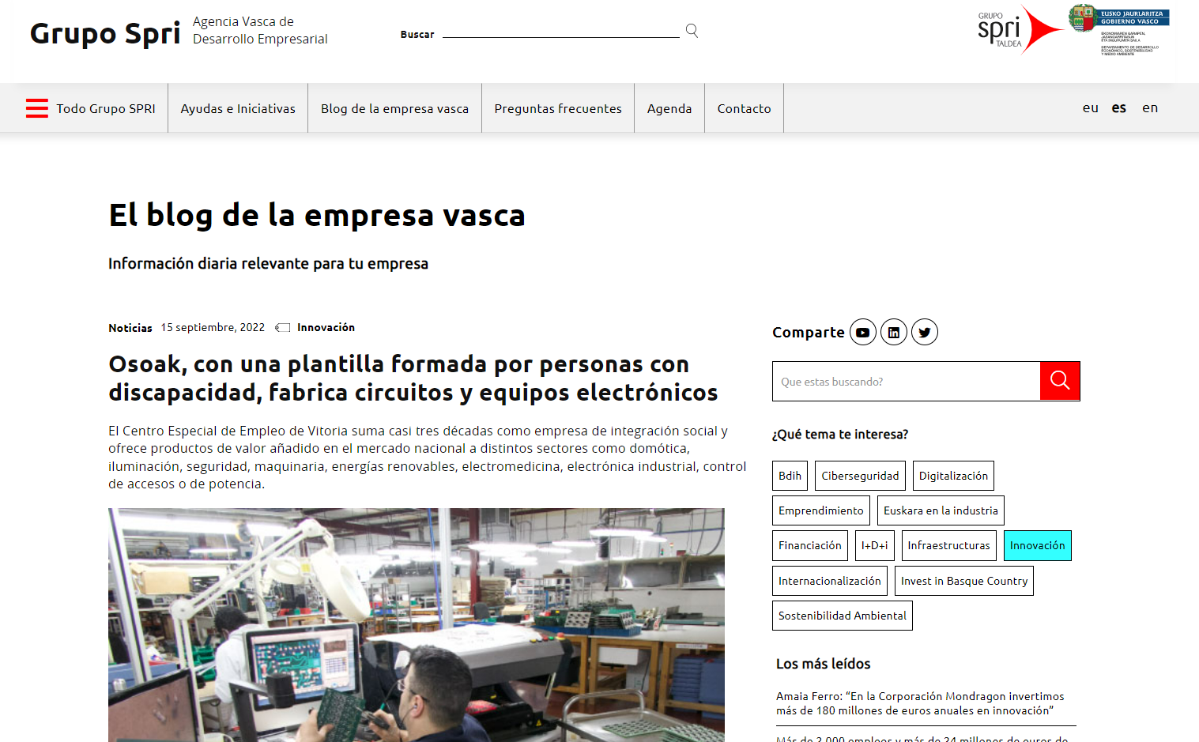Image resolution: width=1199 pixels, height=742 pixels.
Task: Open the Osoak factory article photo
Action: [417, 624]
